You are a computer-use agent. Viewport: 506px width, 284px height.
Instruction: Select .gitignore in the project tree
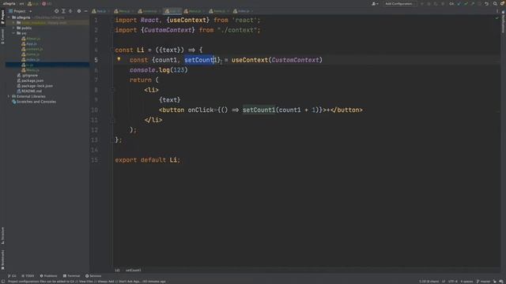(28, 76)
